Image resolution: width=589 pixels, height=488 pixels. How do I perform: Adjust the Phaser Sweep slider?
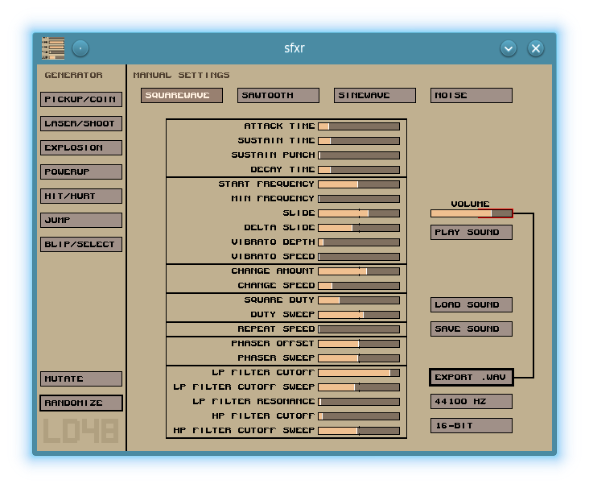359,358
